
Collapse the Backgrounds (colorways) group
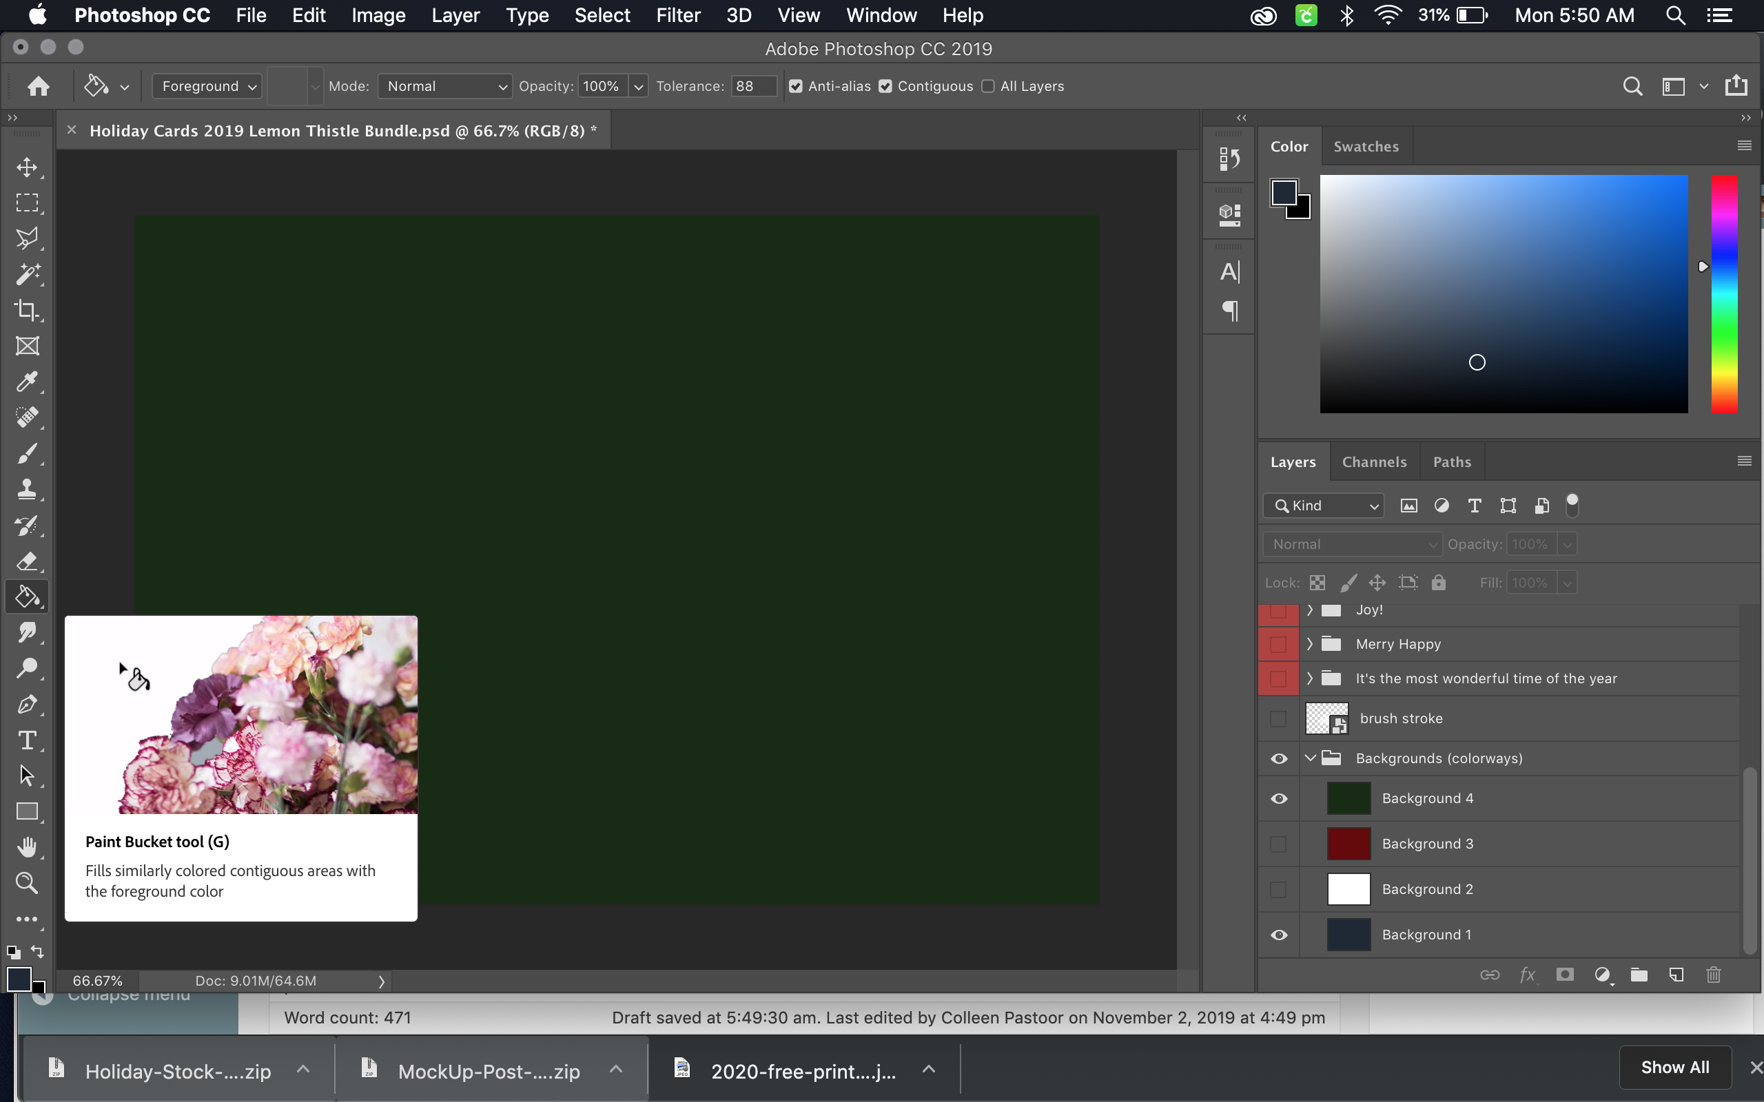[x=1310, y=758]
